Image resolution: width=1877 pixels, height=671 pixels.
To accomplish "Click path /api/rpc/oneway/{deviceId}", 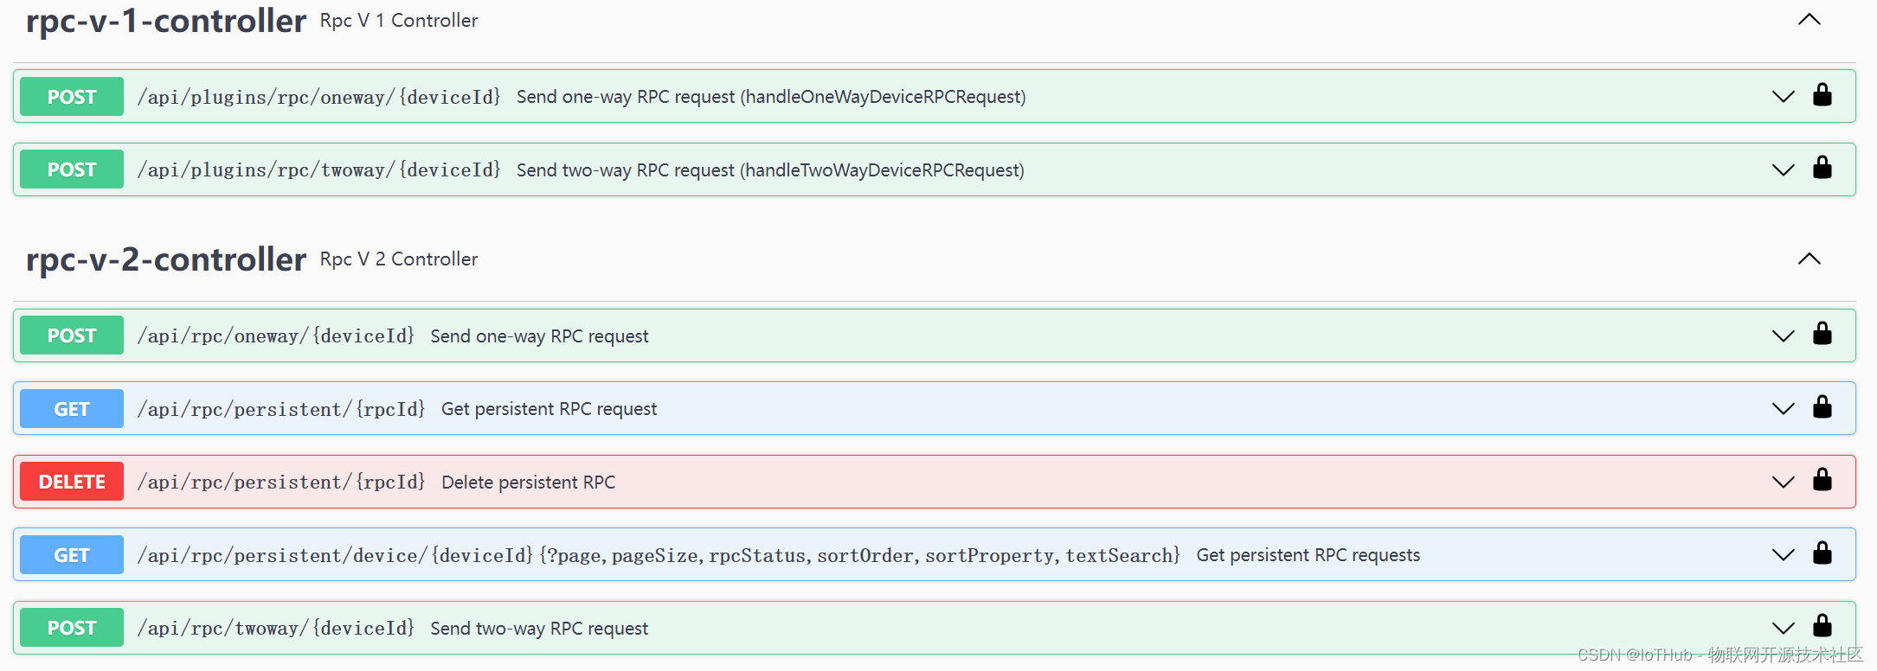I will click(x=276, y=335).
